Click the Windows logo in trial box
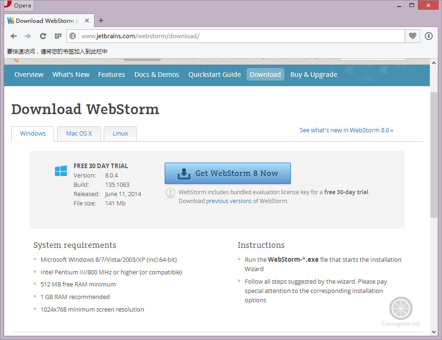The height and width of the screenshot is (340, 442). [61, 171]
